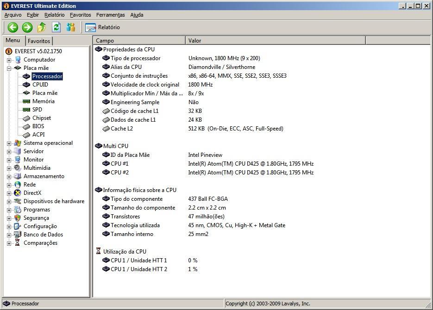Click the ACPI chip icon in the tree
Viewport: 433px width, 310px height.
(x=26, y=135)
